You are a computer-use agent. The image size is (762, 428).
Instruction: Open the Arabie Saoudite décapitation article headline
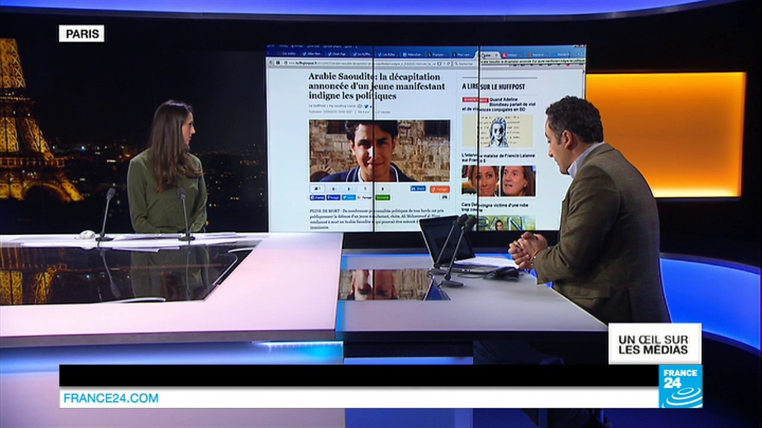click(x=377, y=86)
